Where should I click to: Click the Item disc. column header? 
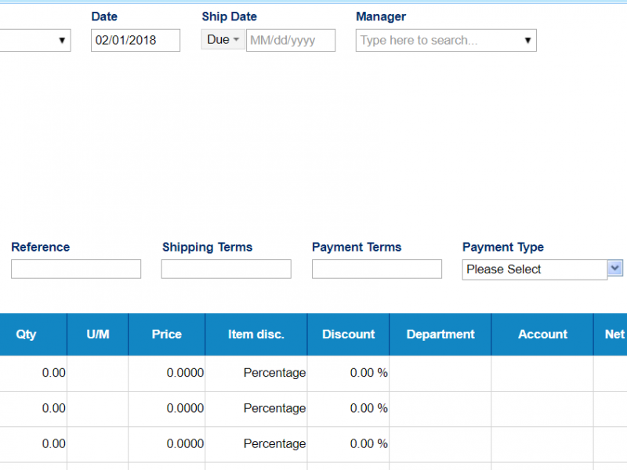coord(256,334)
